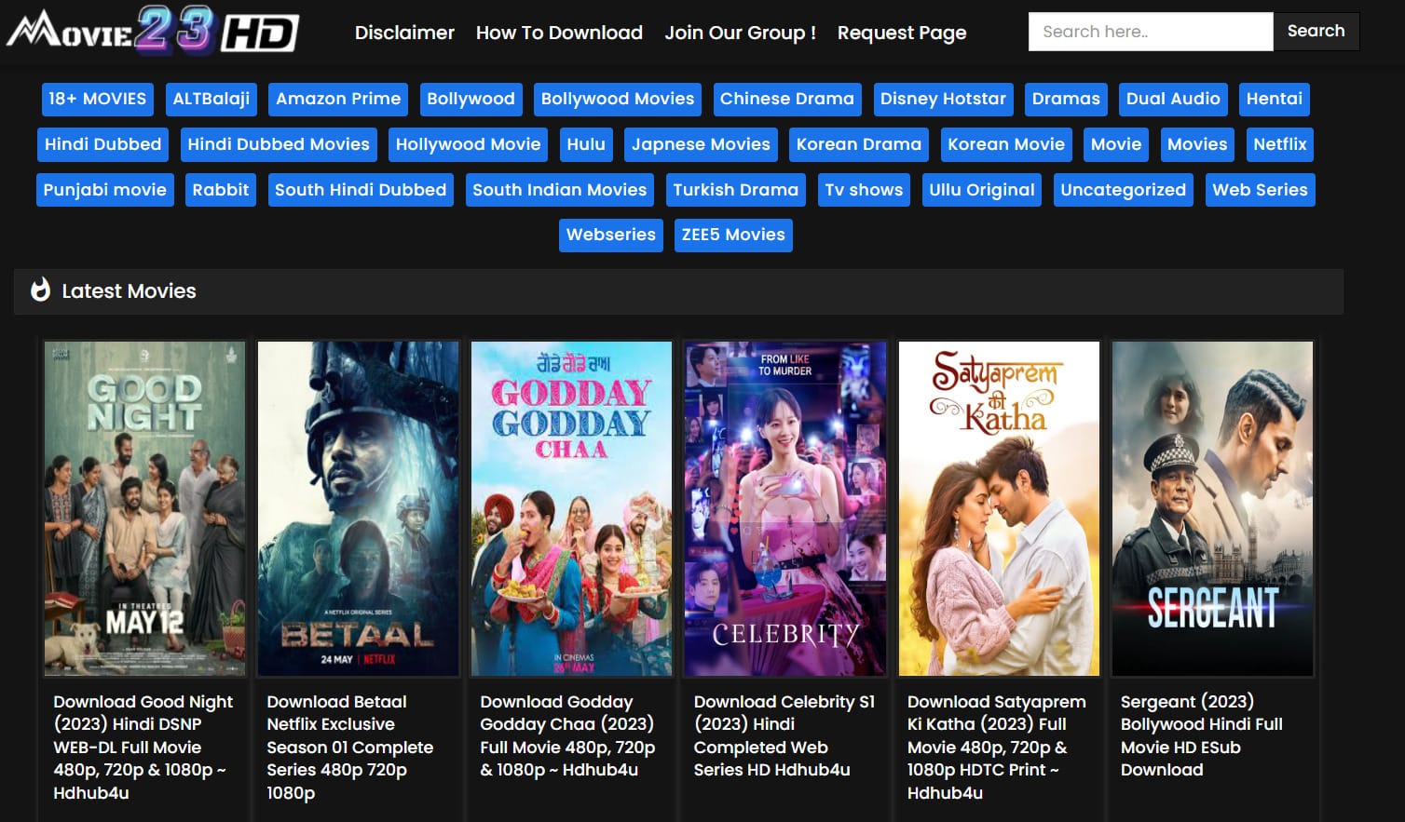Open Hollywood Movie category

[468, 144]
